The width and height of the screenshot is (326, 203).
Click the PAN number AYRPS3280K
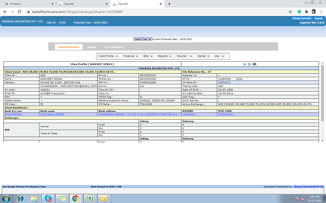pos(148,82)
